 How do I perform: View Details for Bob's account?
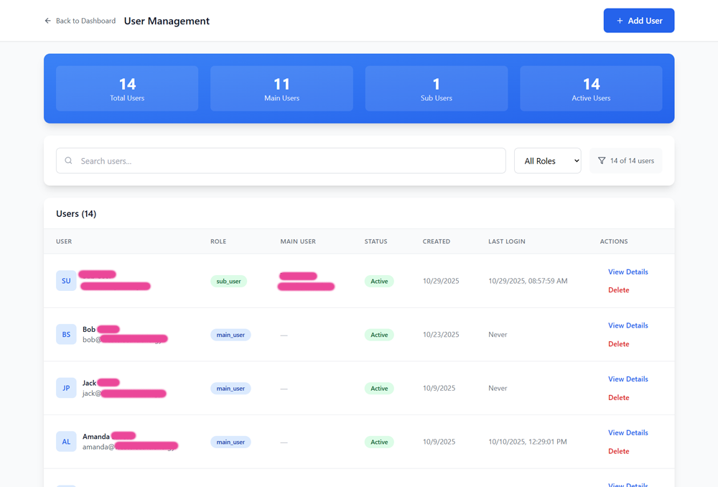[x=628, y=325]
